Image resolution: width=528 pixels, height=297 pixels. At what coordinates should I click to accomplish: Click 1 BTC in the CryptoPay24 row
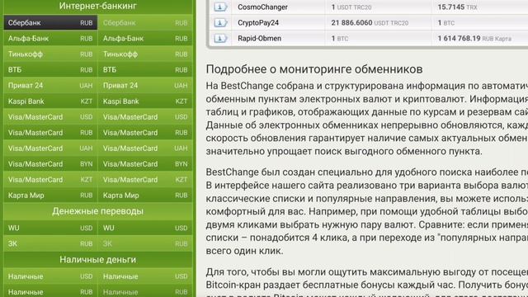coord(445,23)
